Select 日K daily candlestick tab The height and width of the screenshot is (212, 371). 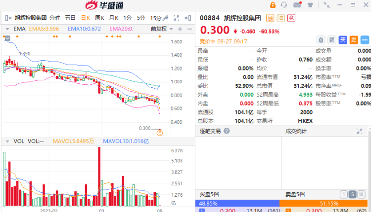(x=86, y=18)
